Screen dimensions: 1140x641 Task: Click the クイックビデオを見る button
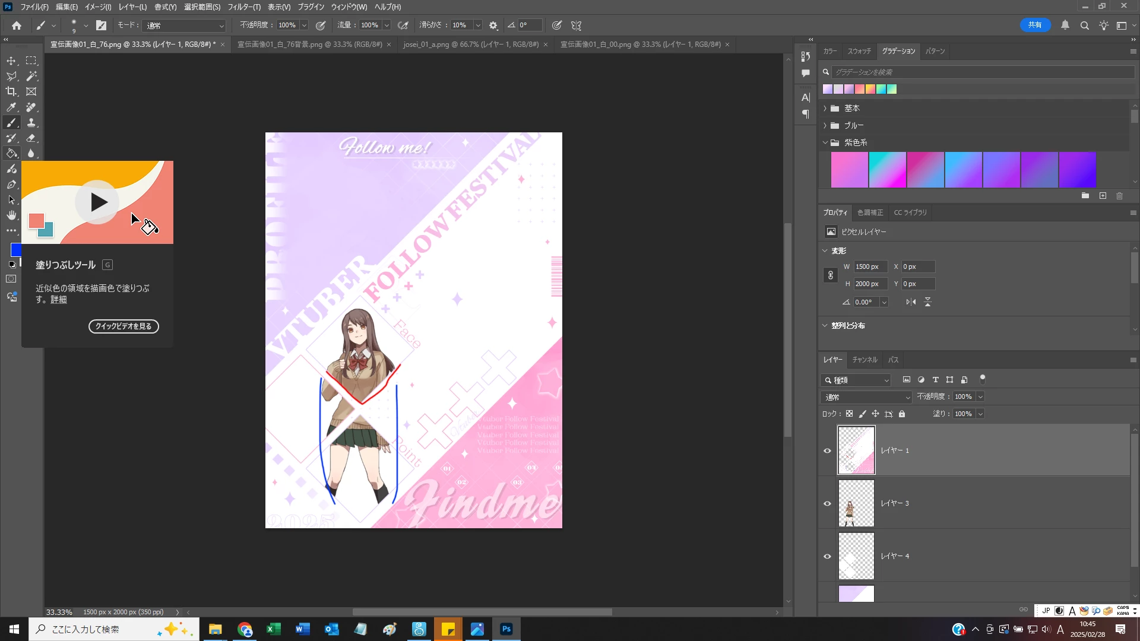pos(123,326)
